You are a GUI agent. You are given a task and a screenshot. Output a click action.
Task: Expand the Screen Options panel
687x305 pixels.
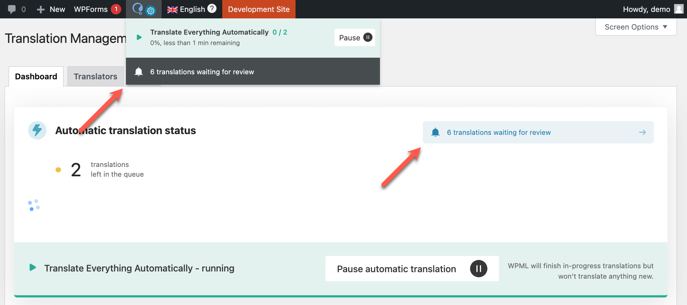[x=636, y=27]
